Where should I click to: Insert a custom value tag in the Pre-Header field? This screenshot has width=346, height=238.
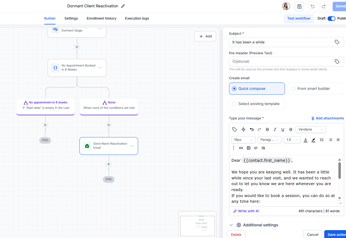tap(337, 62)
